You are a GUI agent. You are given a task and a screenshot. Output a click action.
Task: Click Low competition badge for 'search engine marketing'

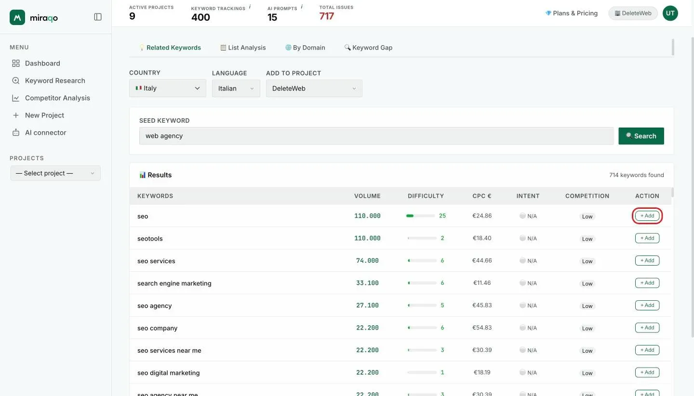pyautogui.click(x=587, y=283)
